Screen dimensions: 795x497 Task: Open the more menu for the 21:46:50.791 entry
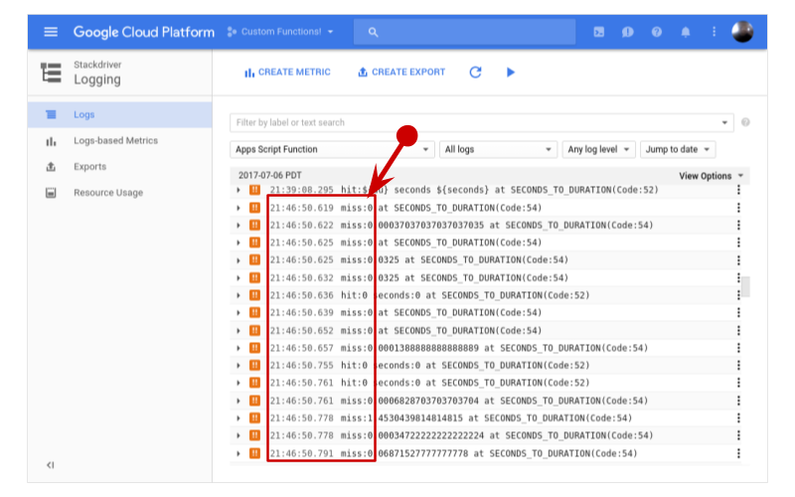738,453
